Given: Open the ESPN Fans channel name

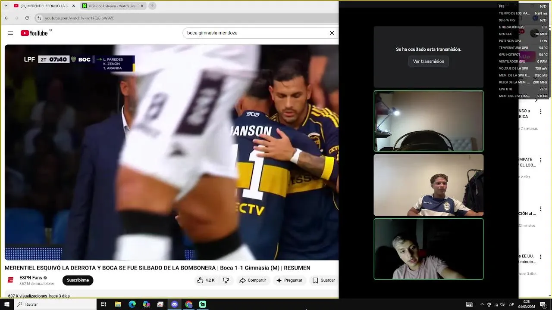Looking at the screenshot, I should pyautogui.click(x=31, y=278).
